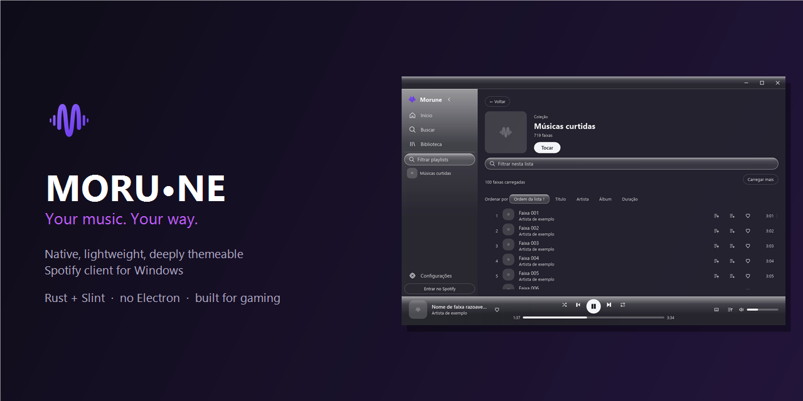Like Faixa 003 with heart icon
Screen dimensions: 803x401
748,246
